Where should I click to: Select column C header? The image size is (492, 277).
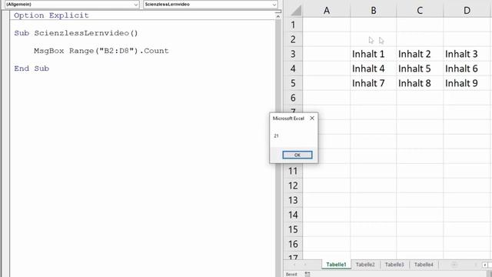420,10
